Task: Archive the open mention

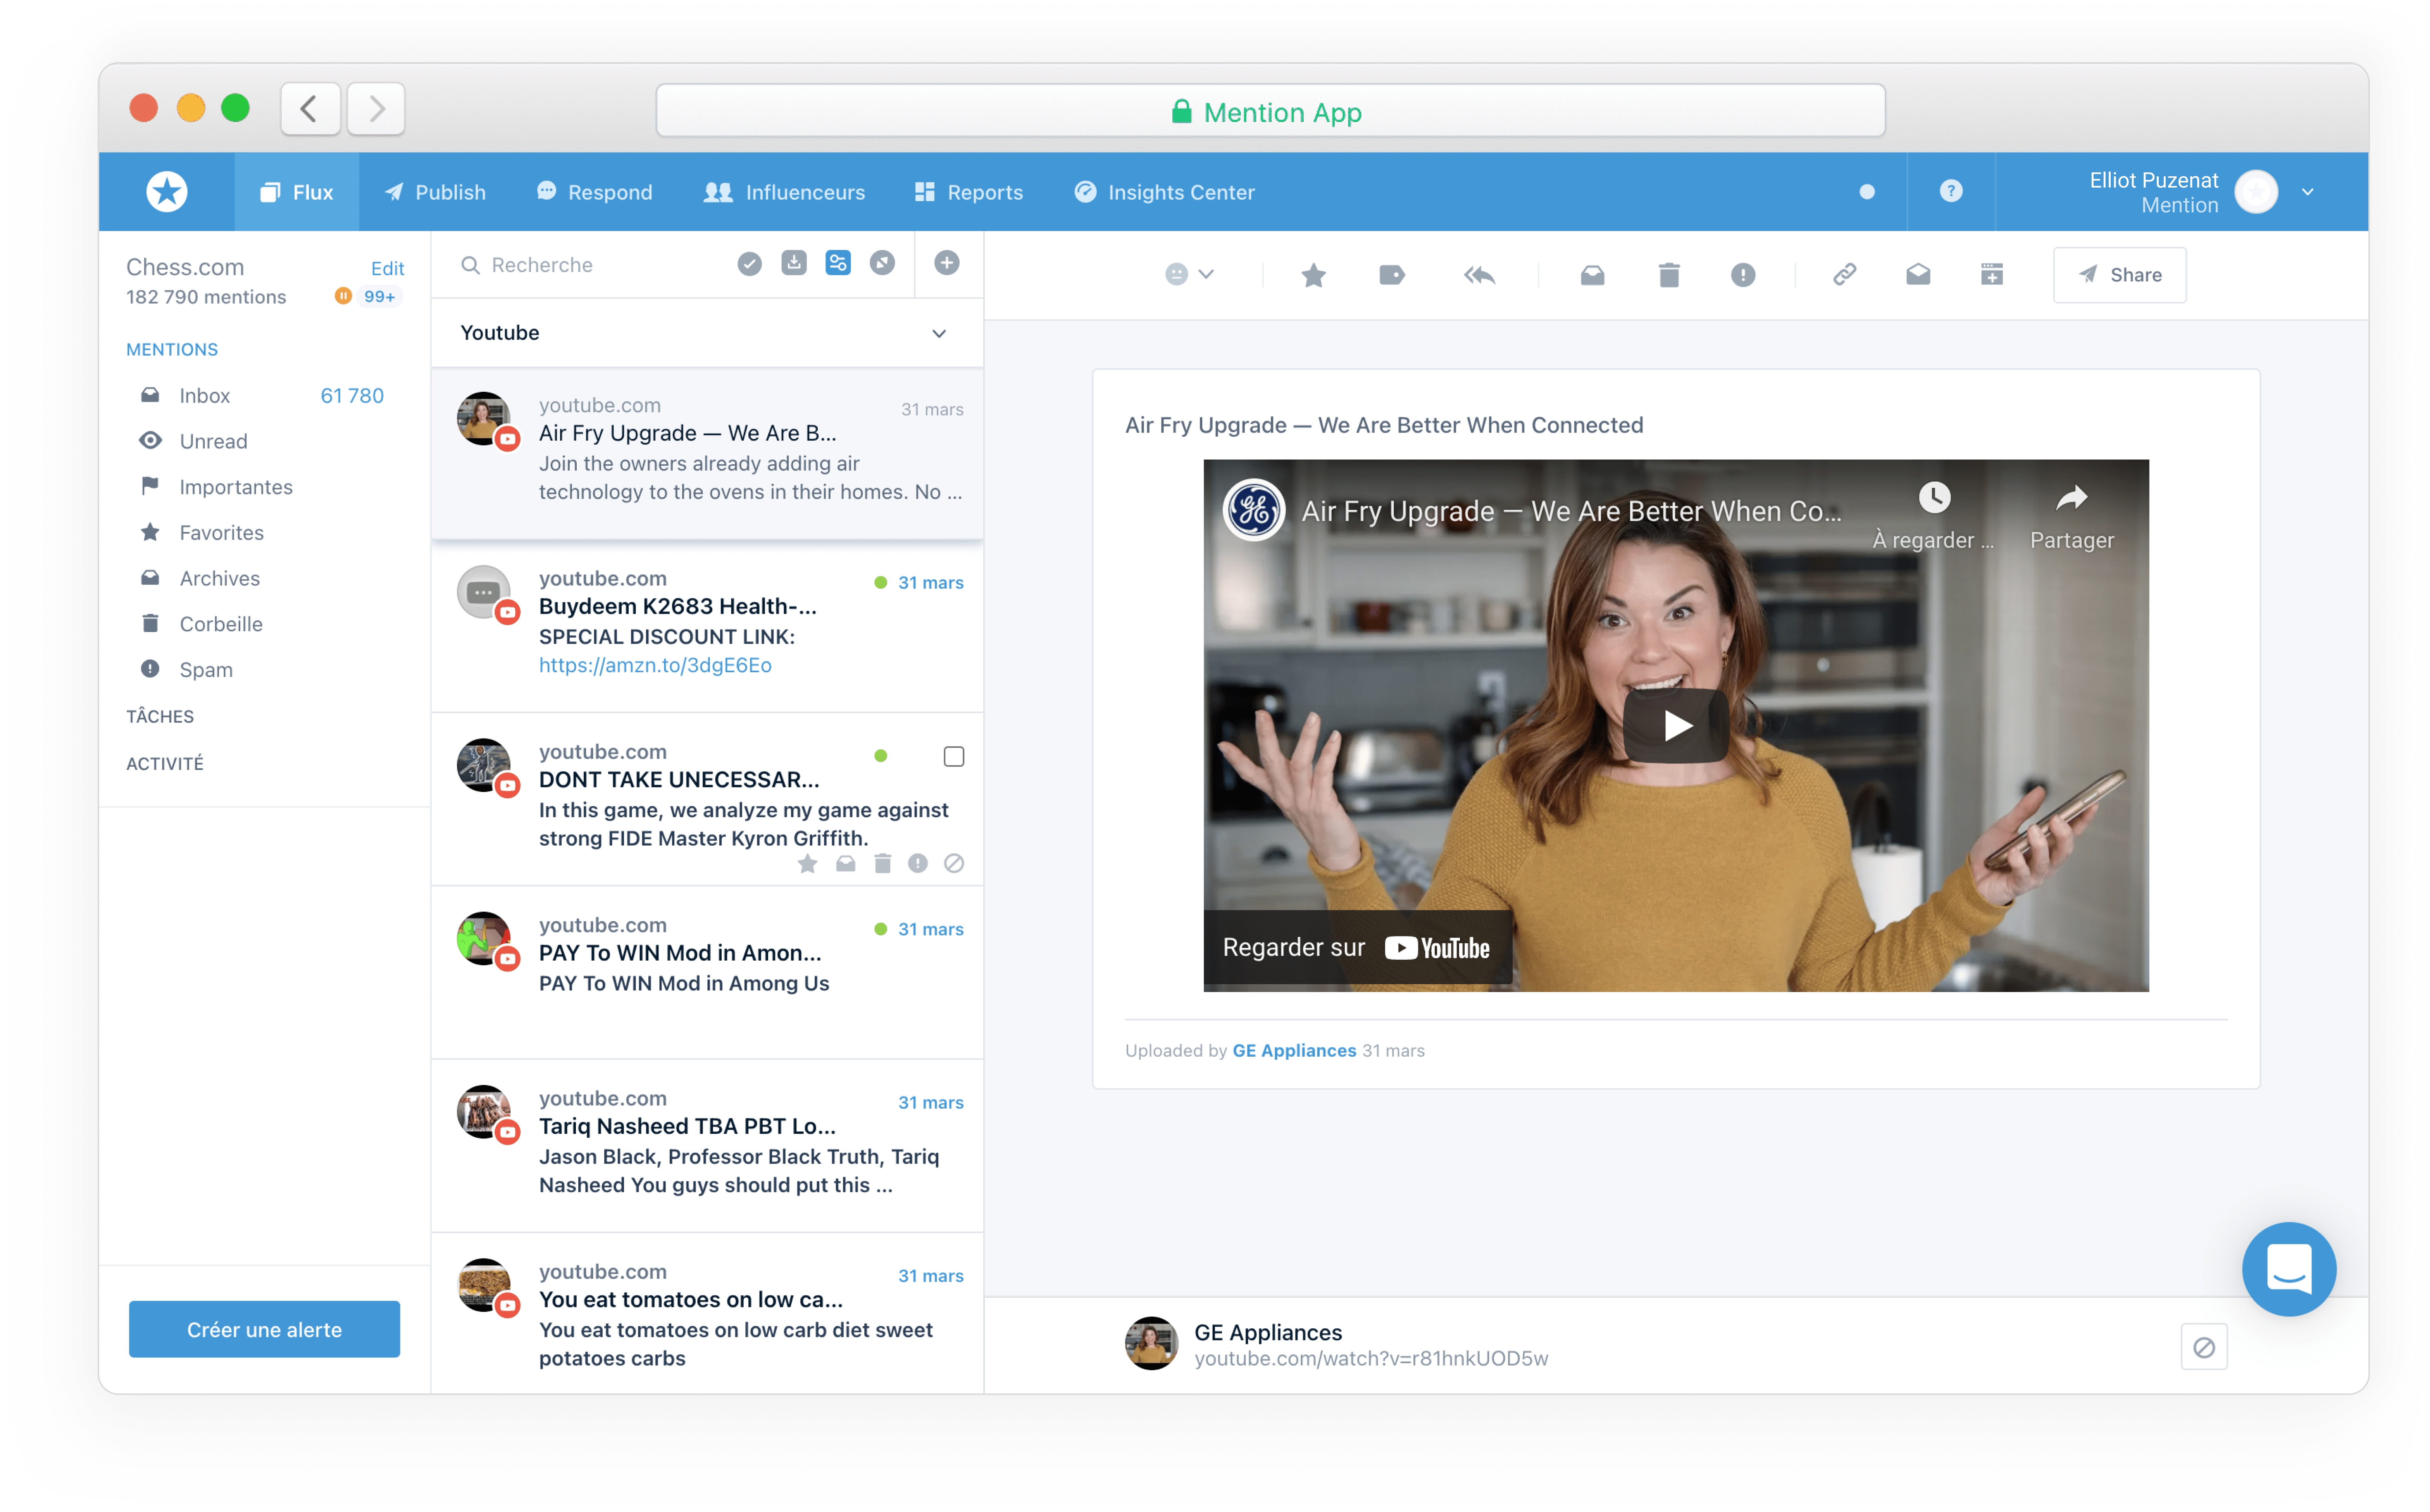Action: tap(1593, 275)
